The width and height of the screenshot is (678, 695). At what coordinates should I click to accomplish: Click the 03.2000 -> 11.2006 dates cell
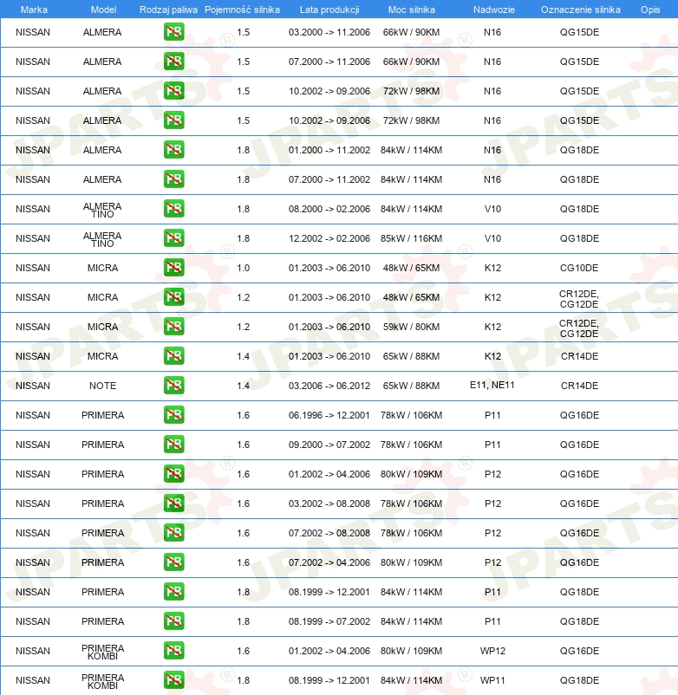[329, 32]
